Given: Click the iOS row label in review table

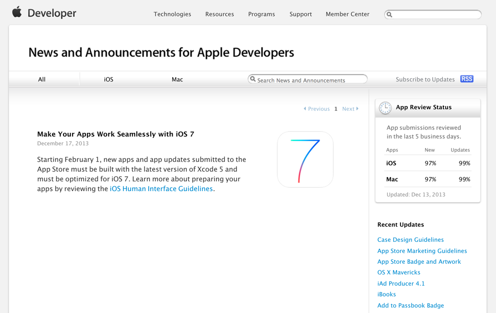Looking at the screenshot, I should [x=391, y=163].
